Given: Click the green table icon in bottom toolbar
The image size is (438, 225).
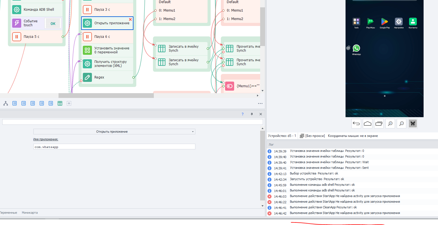Looking at the screenshot, I should tap(60, 103).
